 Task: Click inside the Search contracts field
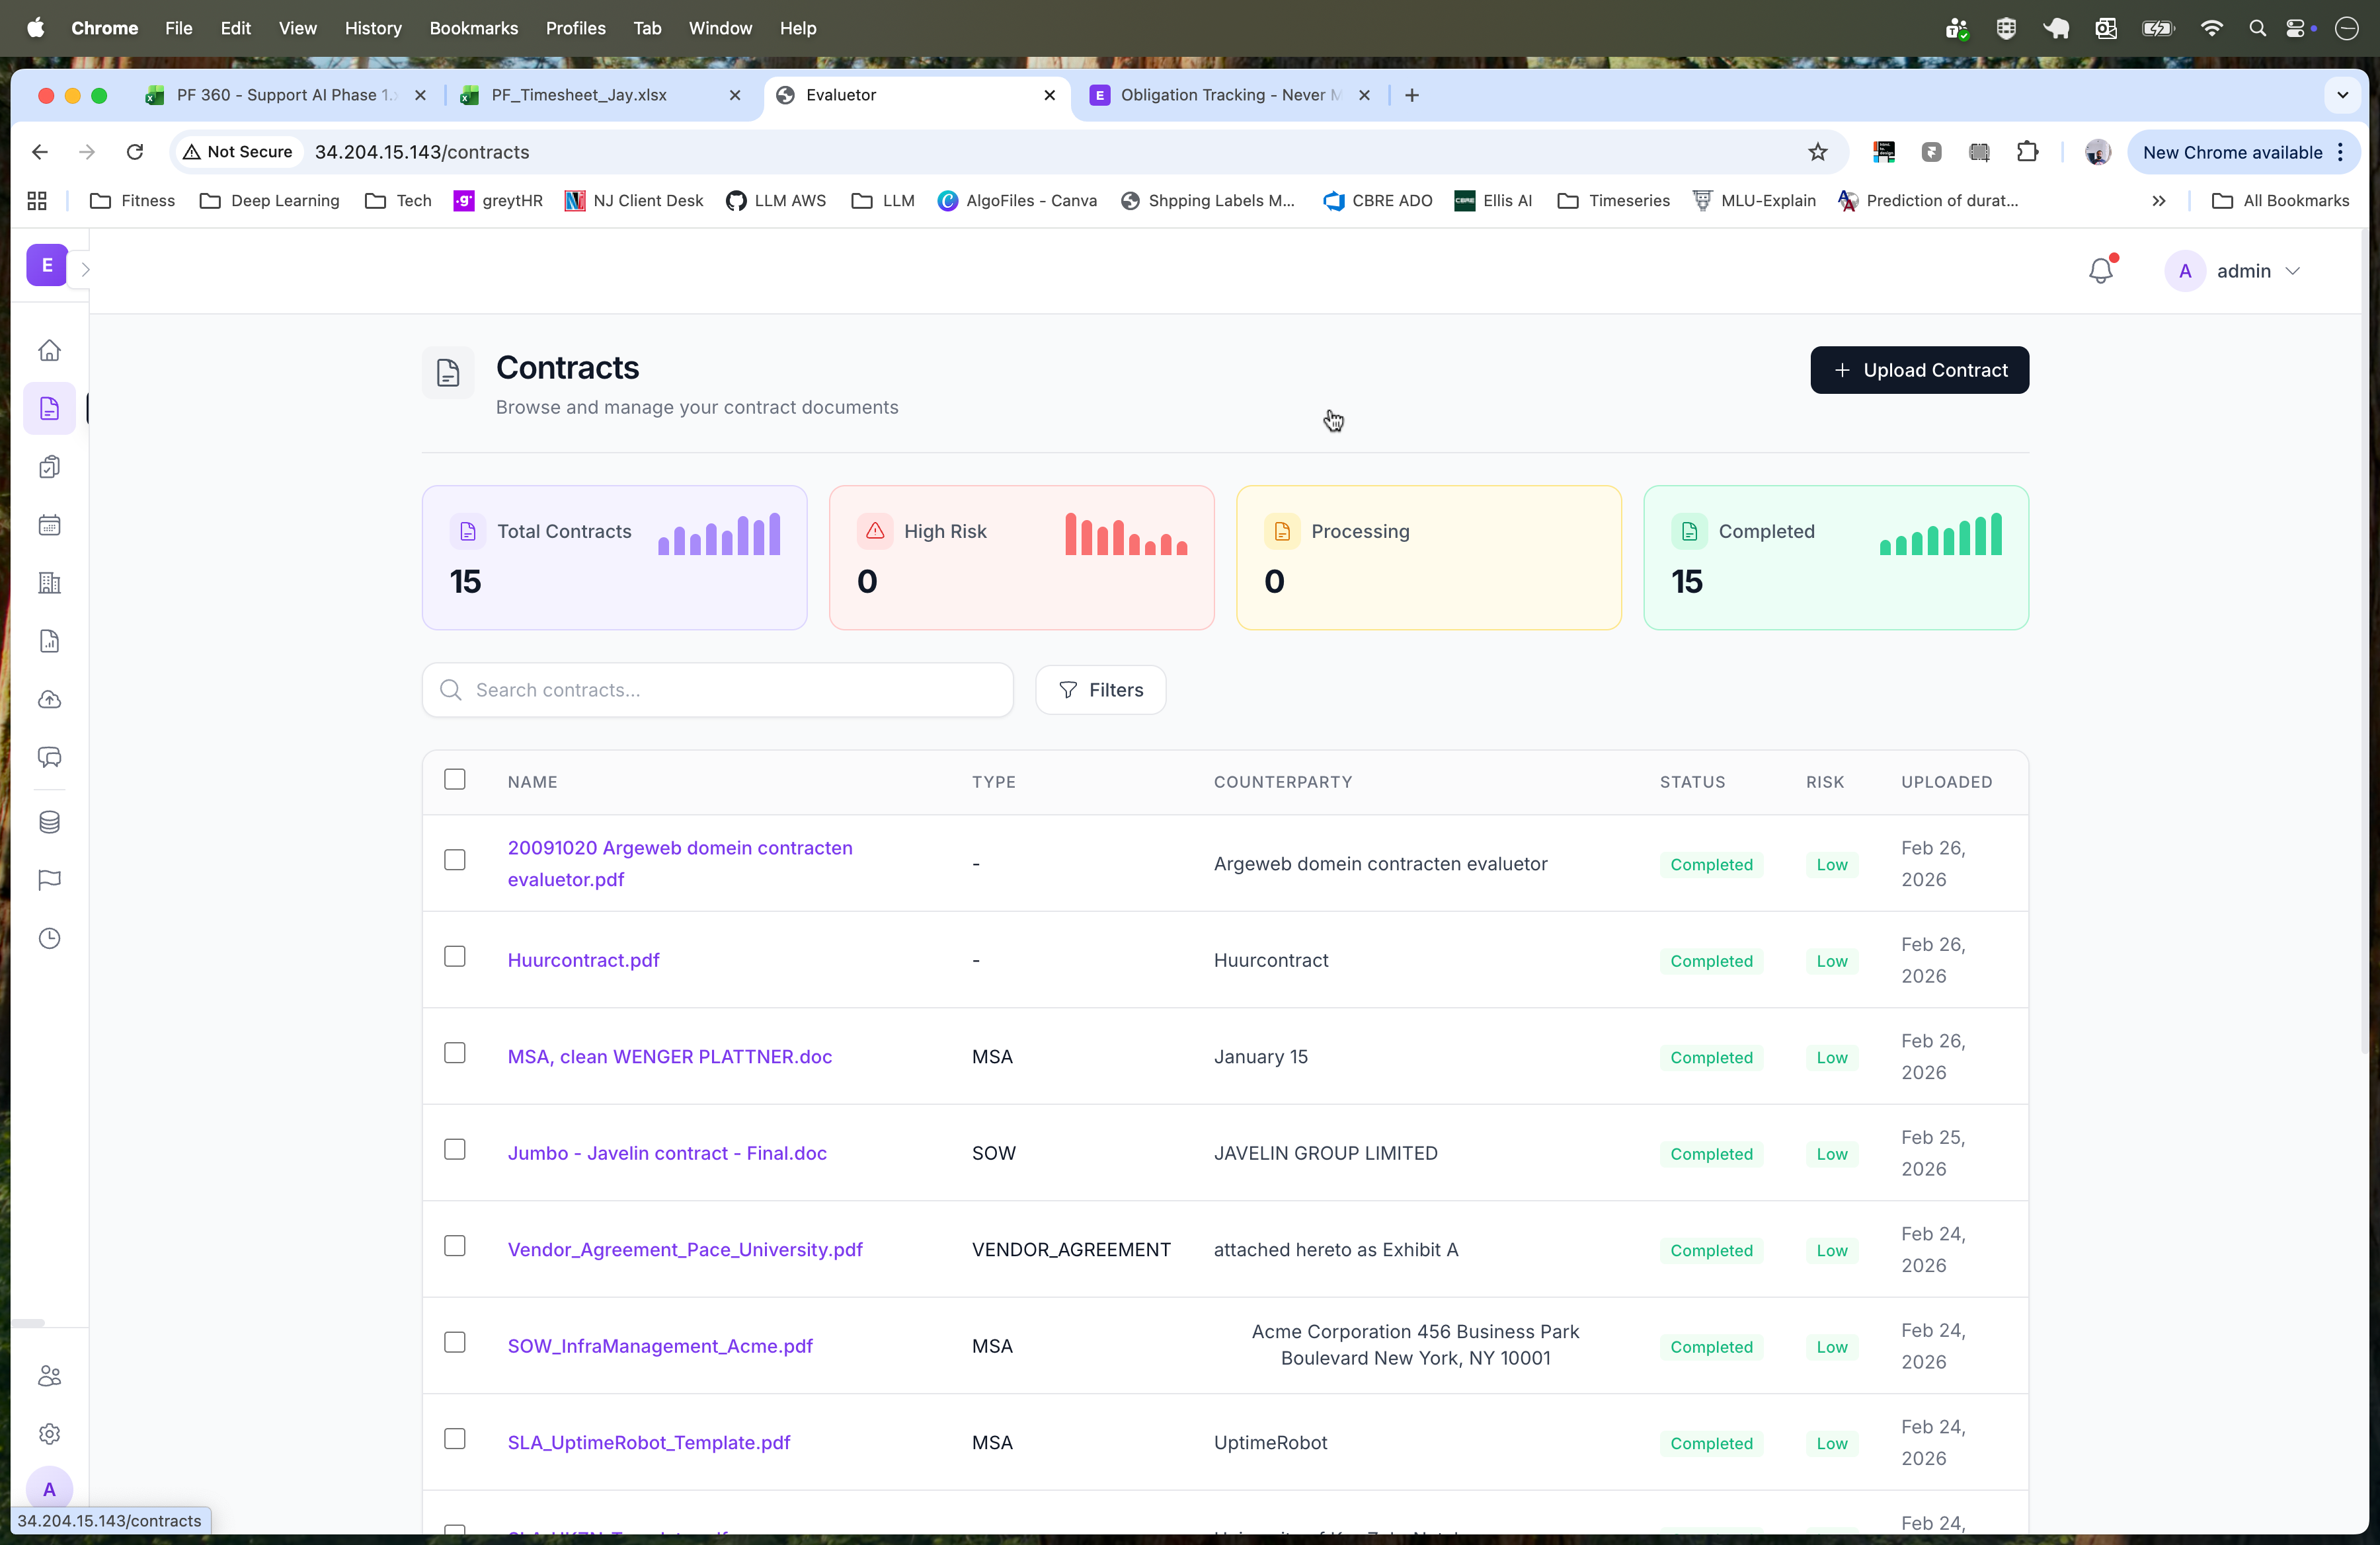point(716,689)
